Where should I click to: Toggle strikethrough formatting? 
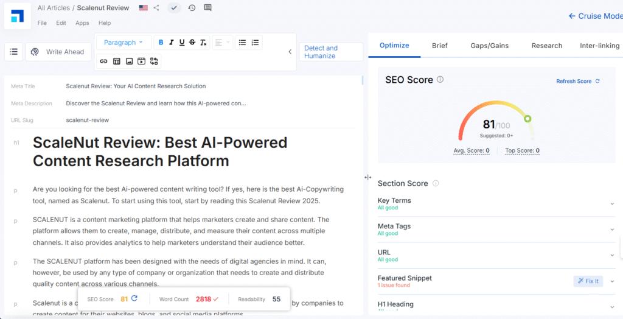pyautogui.click(x=192, y=43)
